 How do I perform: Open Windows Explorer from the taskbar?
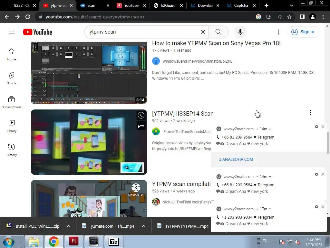pos(34,242)
